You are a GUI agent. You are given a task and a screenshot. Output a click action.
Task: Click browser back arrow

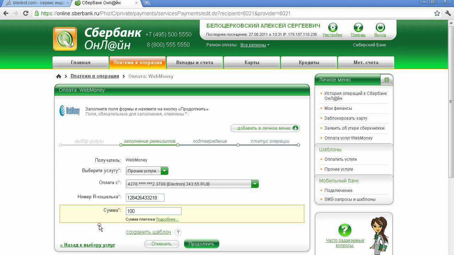pos(6,13)
